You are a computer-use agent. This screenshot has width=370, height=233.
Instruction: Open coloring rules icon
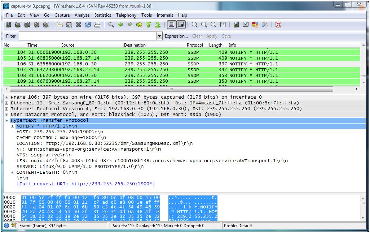click(x=255, y=25)
